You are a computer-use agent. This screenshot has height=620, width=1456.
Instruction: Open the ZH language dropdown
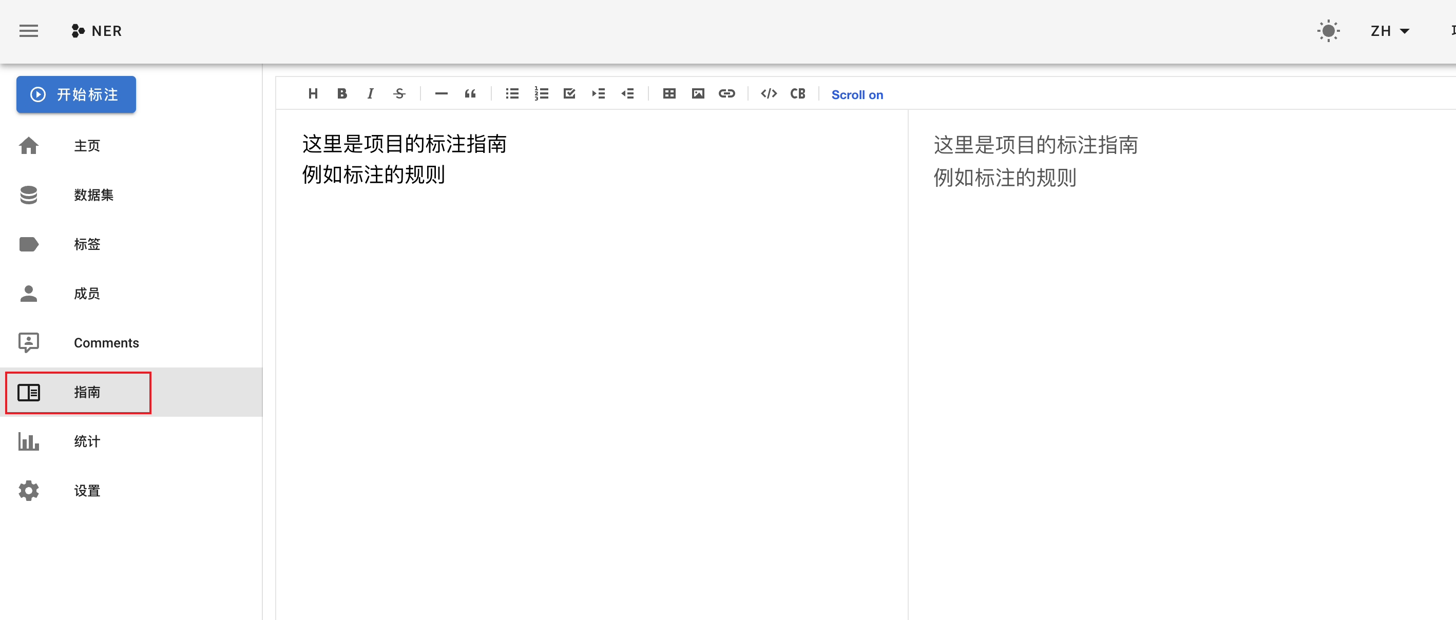[x=1389, y=31]
